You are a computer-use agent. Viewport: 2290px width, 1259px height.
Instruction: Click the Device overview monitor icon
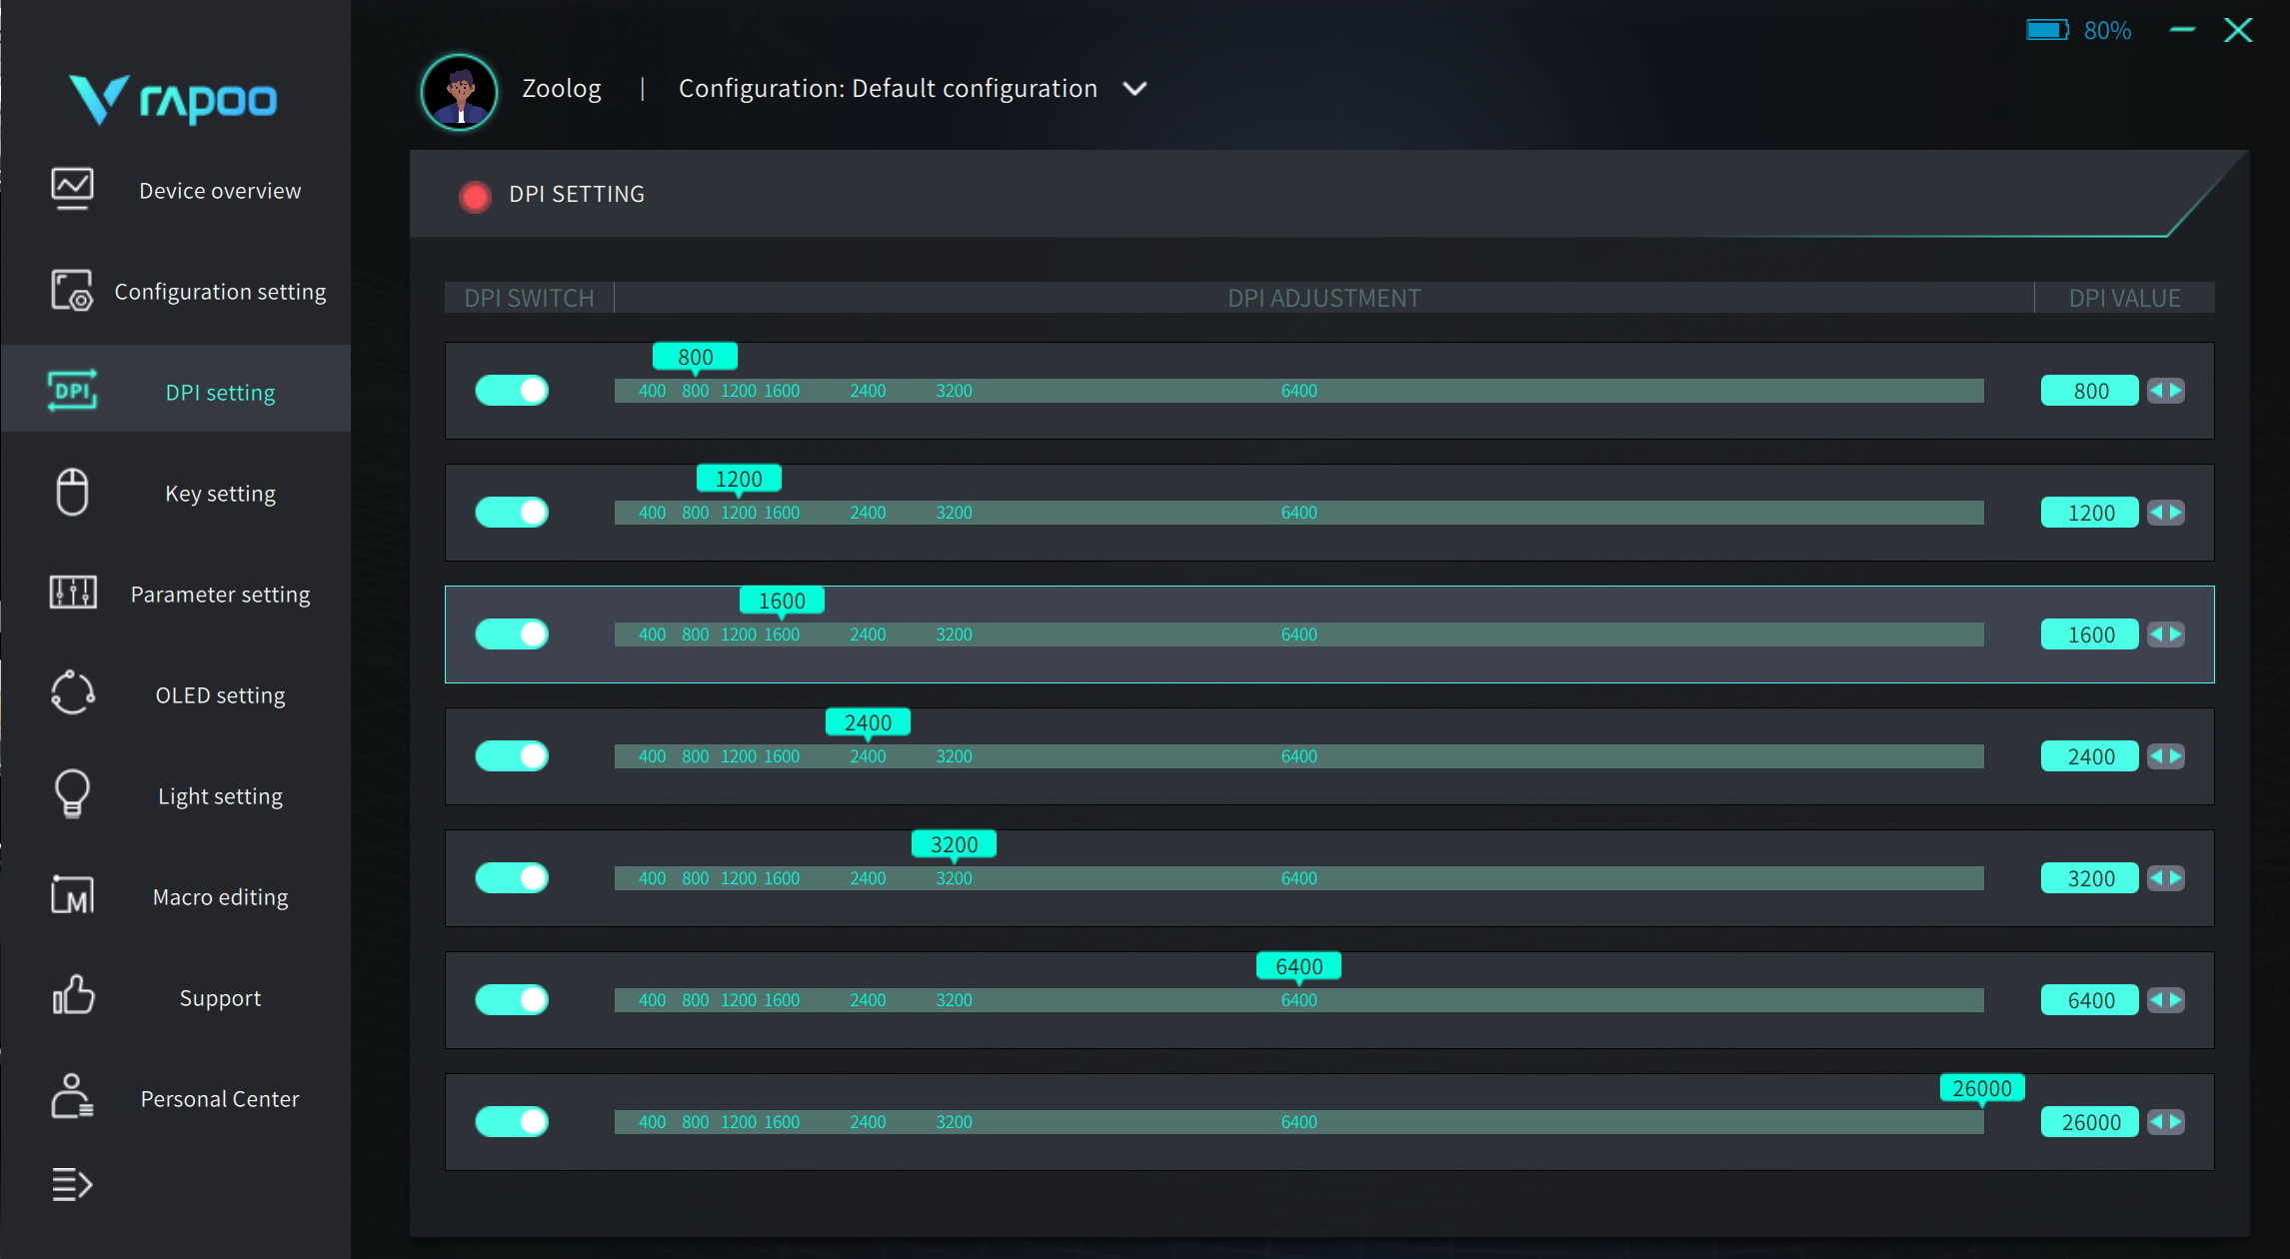click(72, 188)
